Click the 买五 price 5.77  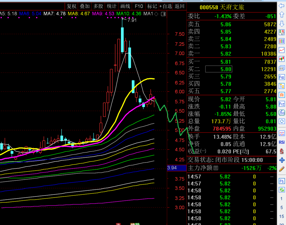[x=226, y=91]
